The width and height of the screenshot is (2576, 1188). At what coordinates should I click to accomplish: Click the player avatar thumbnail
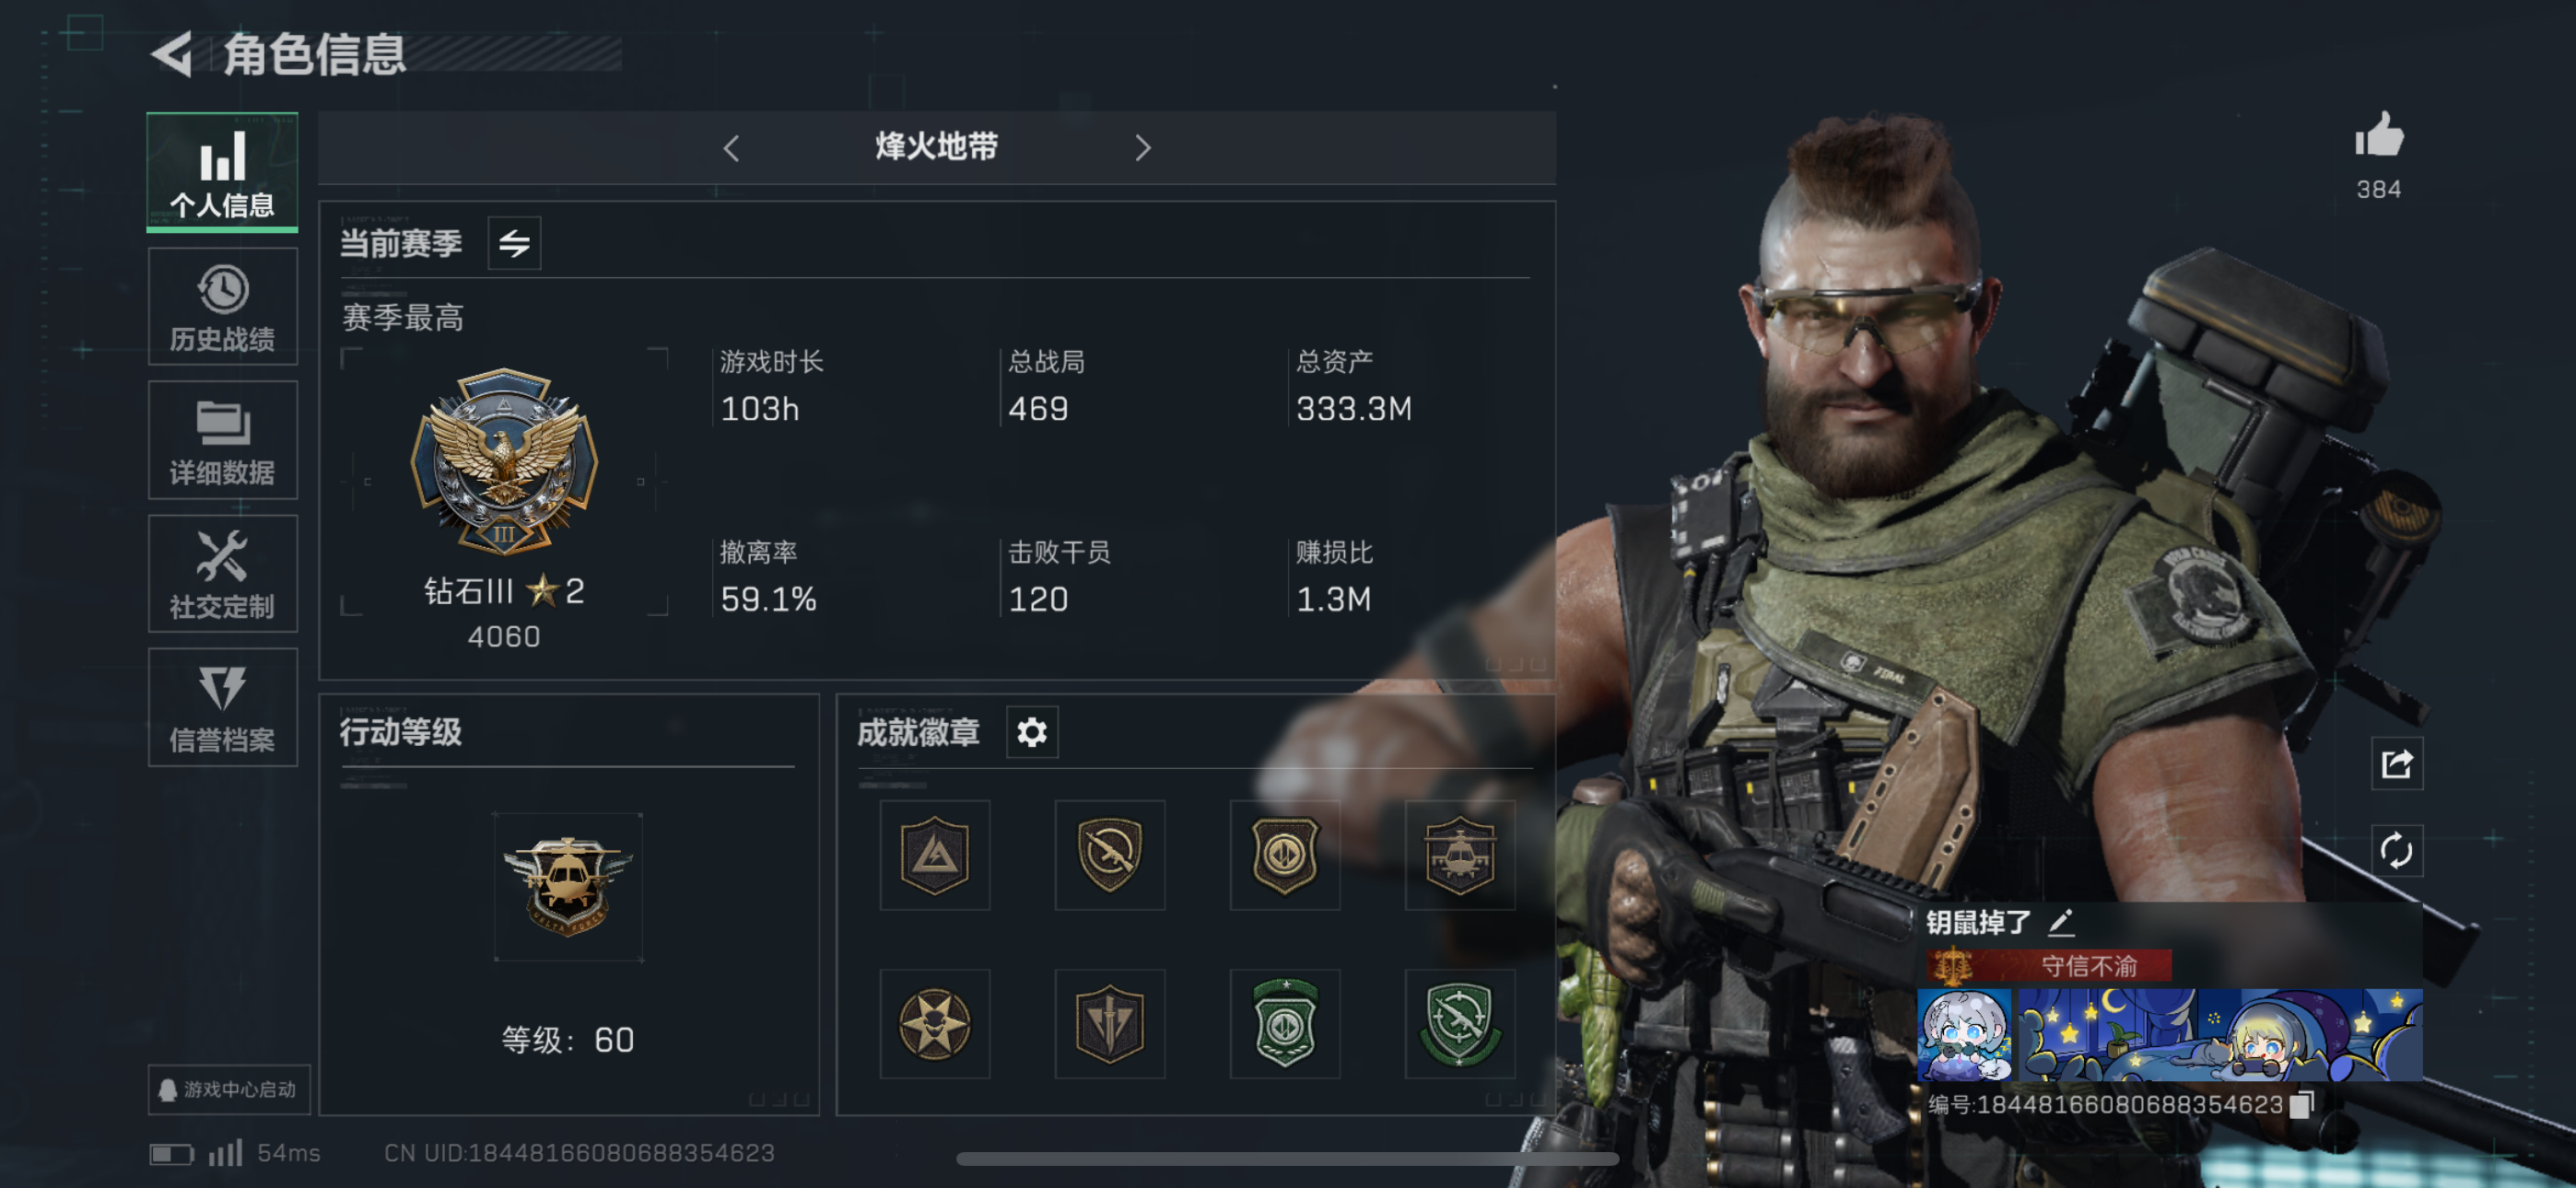point(1964,1035)
